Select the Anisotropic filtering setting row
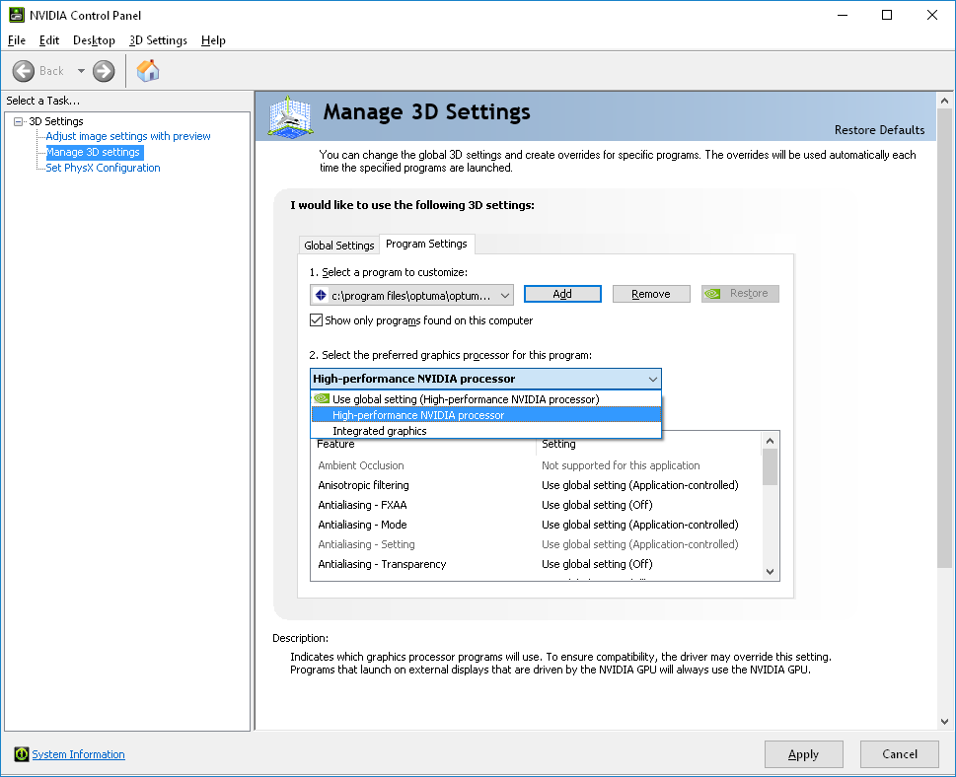Viewport: 956px width, 777px height. coord(536,485)
